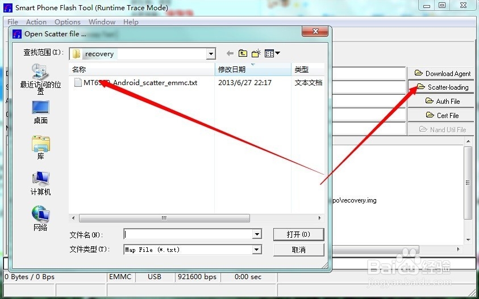Click the Scatter-loading button
Viewport: 479px width, 299px height.
[441, 87]
